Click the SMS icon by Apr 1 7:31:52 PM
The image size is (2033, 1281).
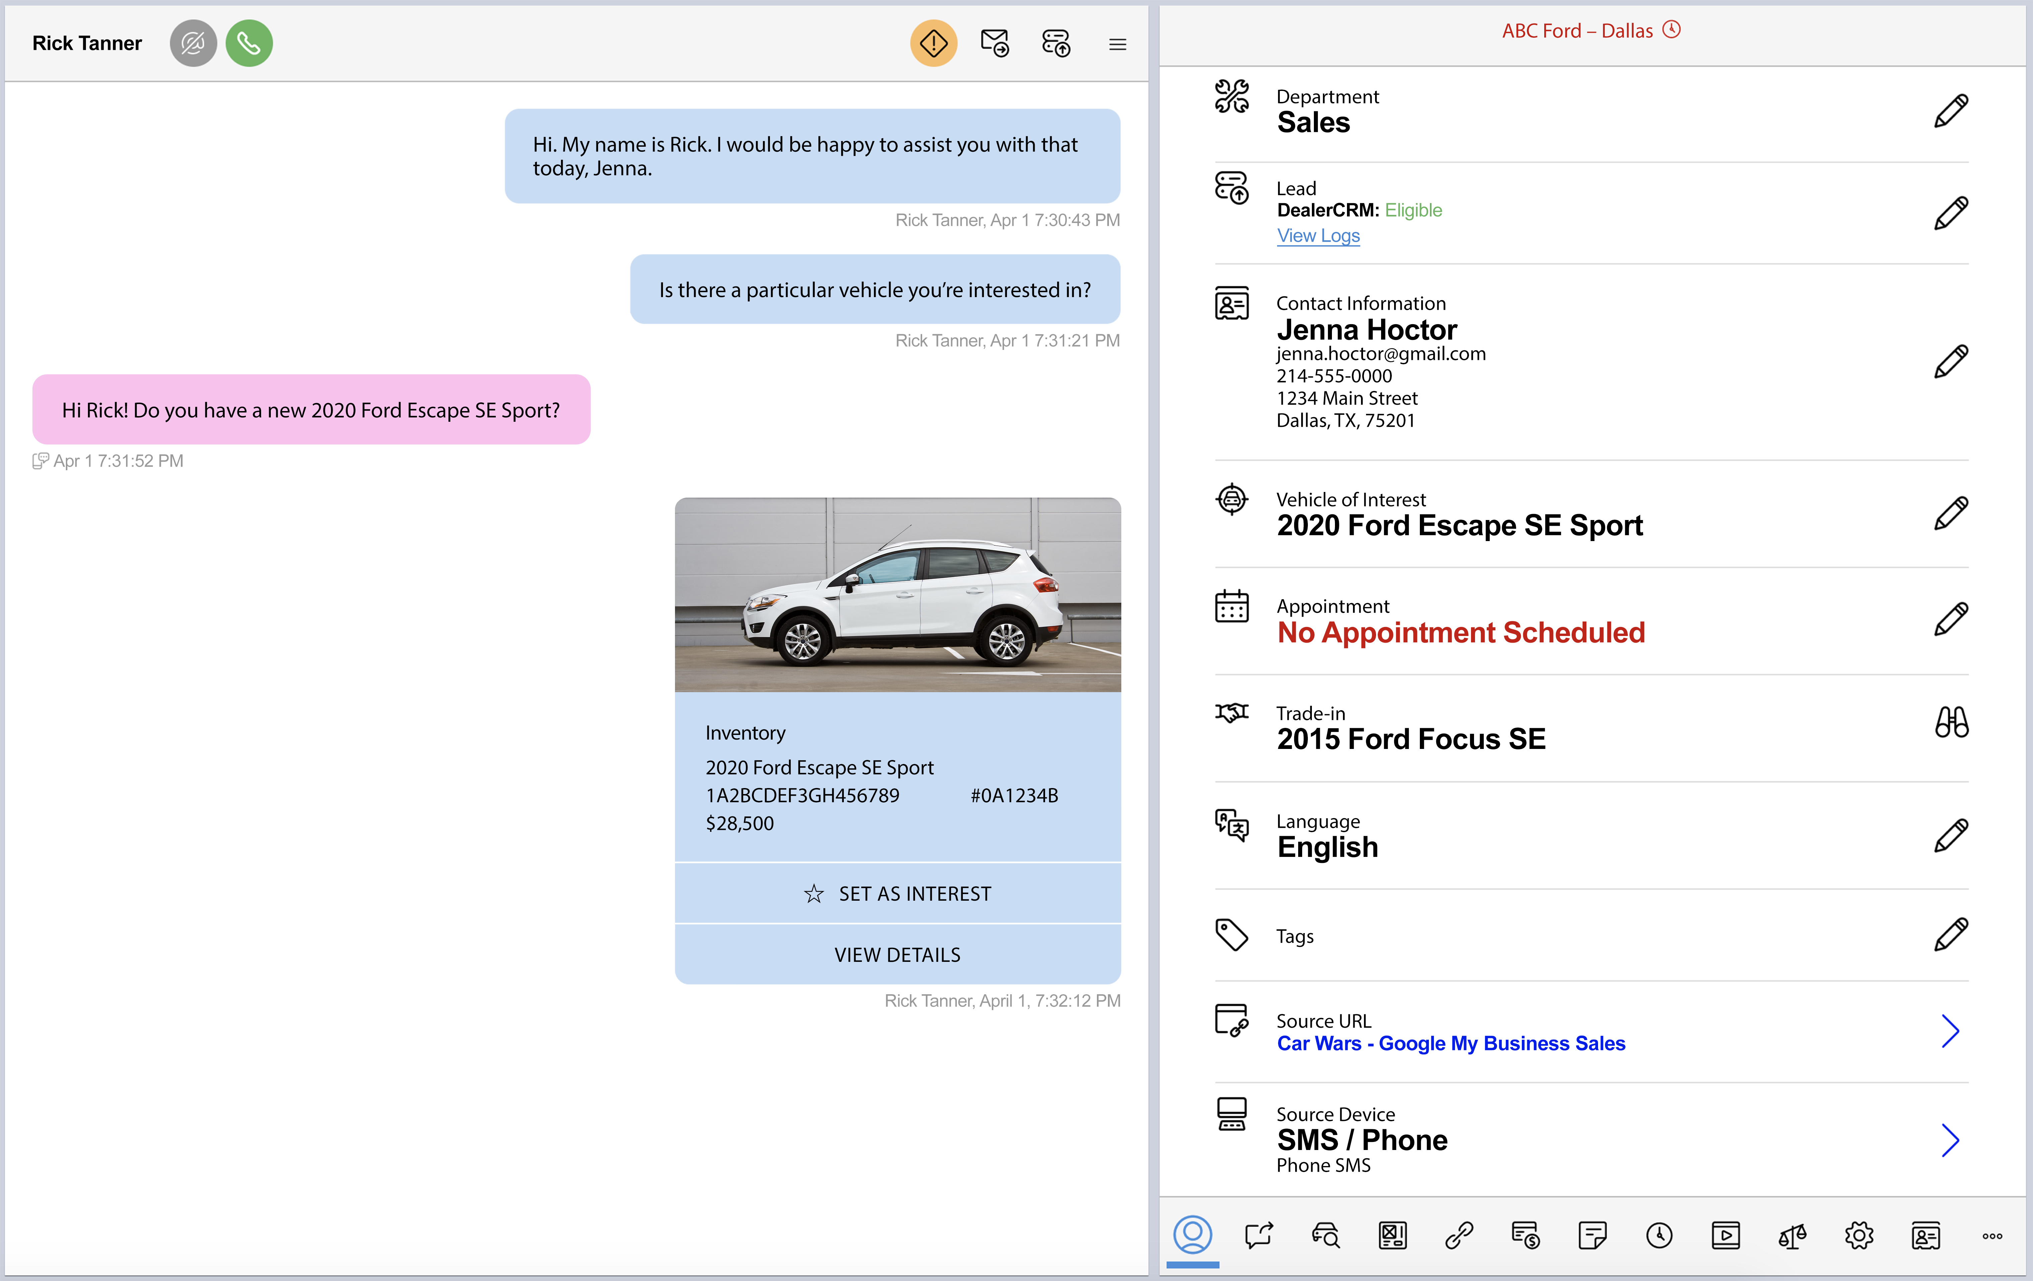pos(40,461)
